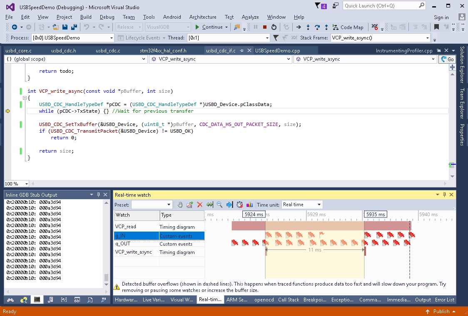Click the thread filter funnel icon
Viewport: 468px width, 316px height.
pyautogui.click(x=276, y=38)
